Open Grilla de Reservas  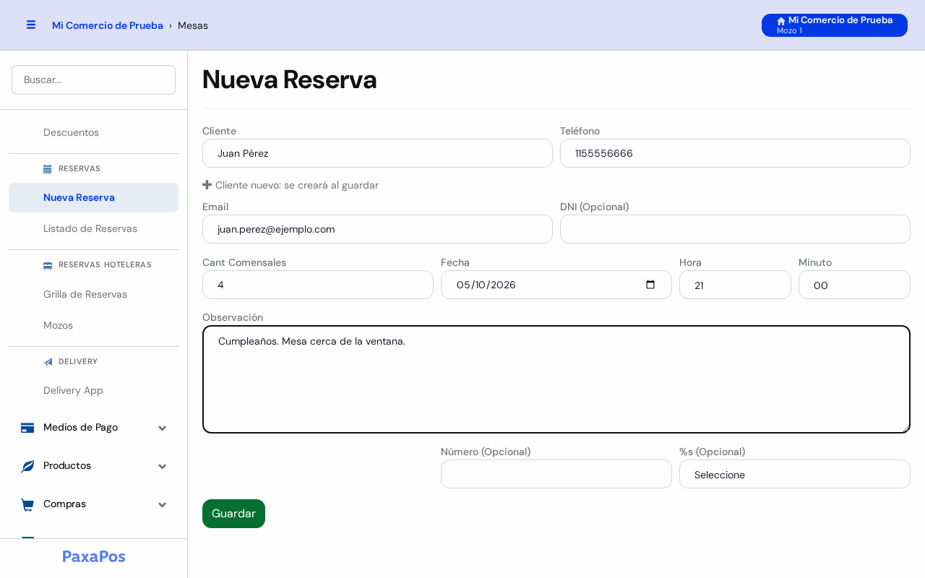[x=85, y=294]
